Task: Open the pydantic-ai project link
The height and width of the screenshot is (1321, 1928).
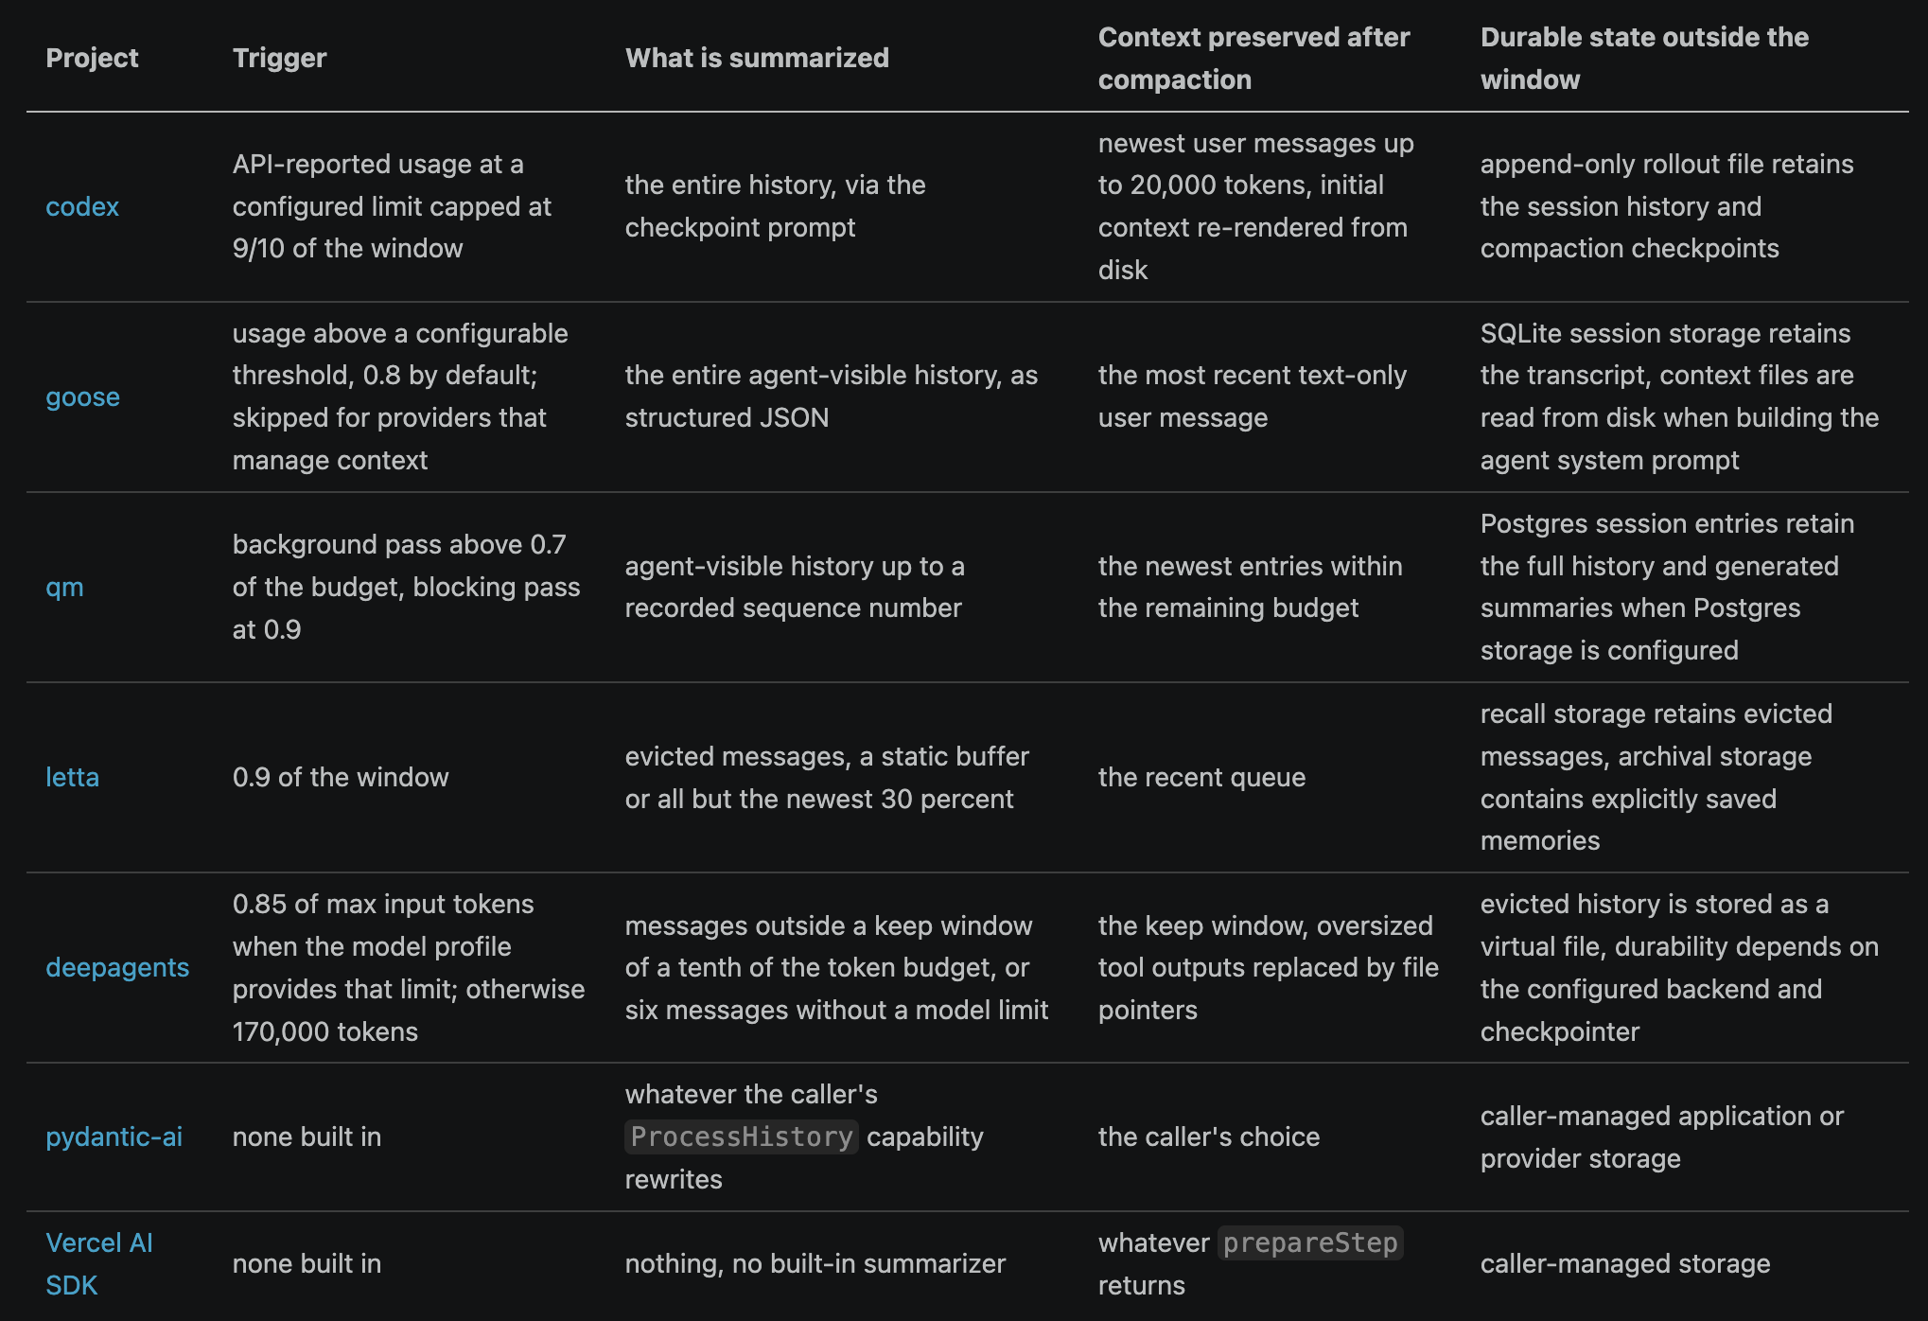Action: (114, 1136)
